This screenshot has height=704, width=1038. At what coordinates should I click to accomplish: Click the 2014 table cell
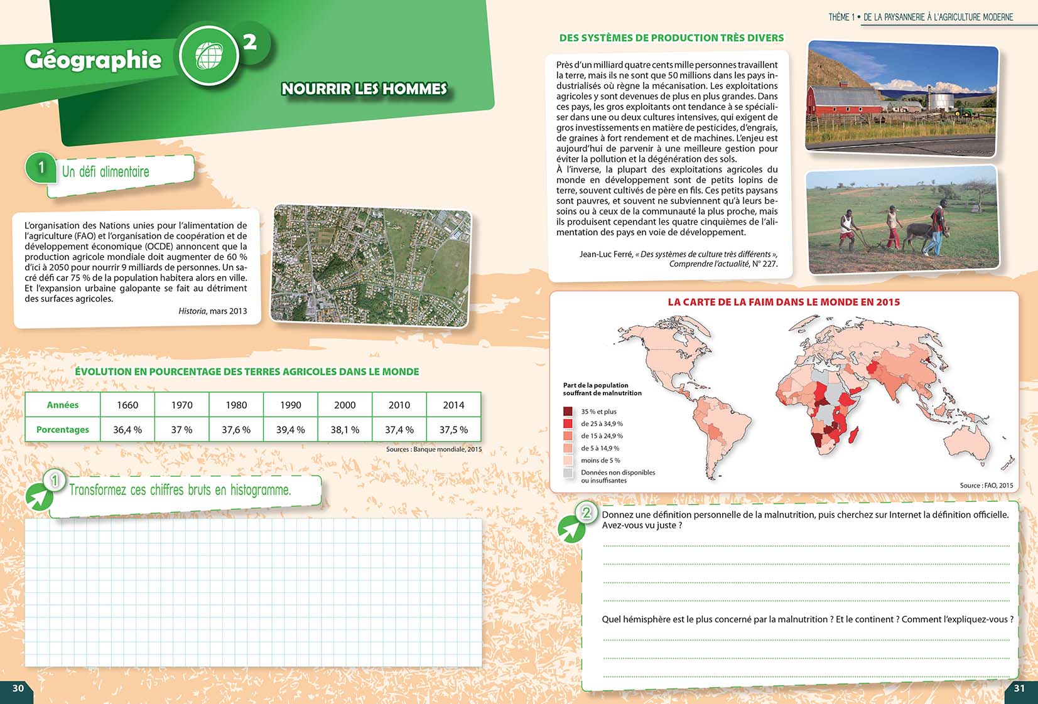coord(453,405)
